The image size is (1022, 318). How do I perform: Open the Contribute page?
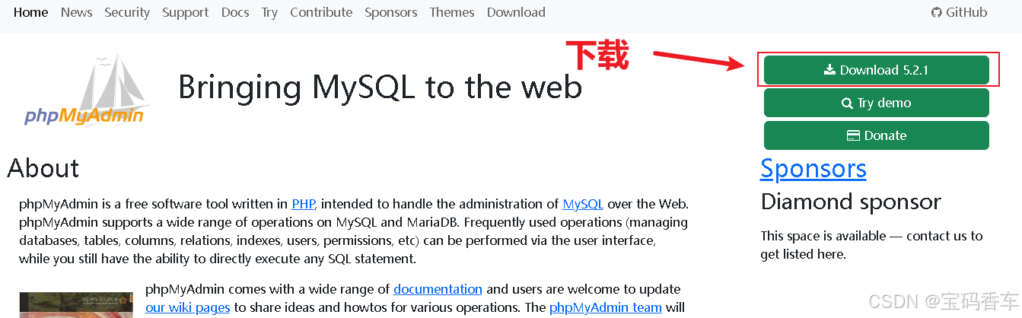(321, 12)
